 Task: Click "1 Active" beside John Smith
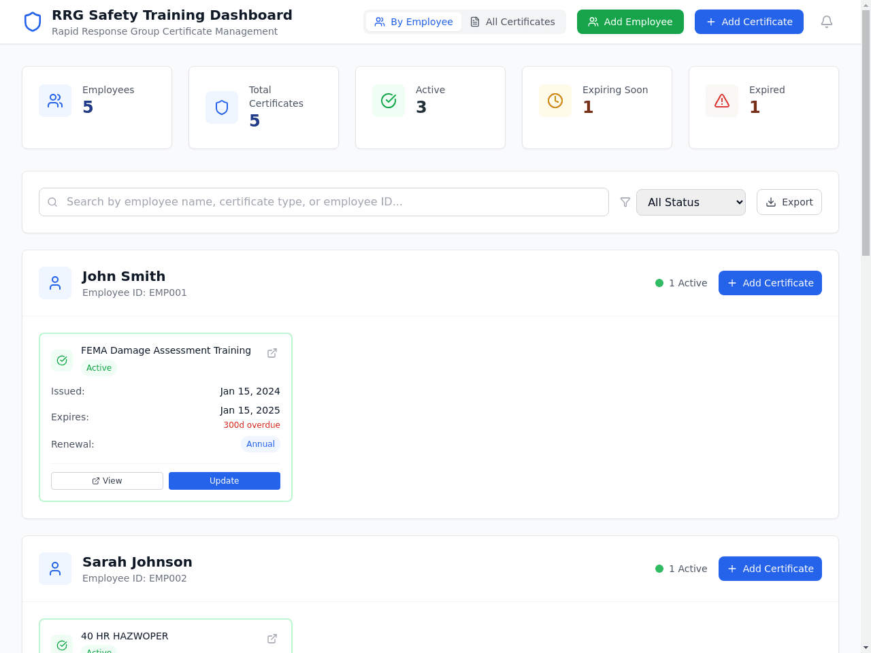688,283
